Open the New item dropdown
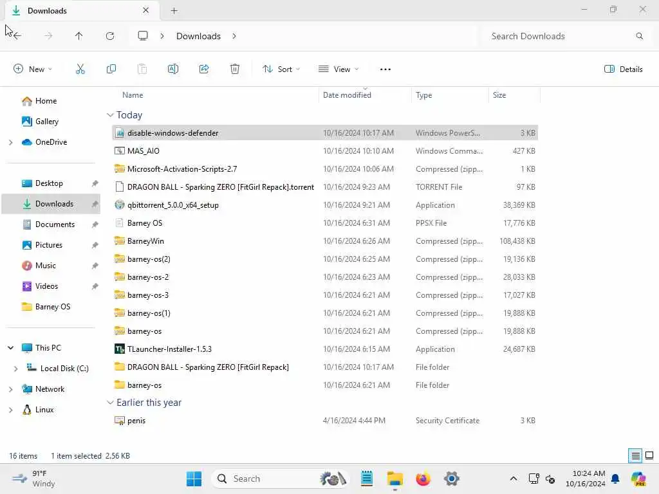Image resolution: width=659 pixels, height=494 pixels. (x=33, y=69)
